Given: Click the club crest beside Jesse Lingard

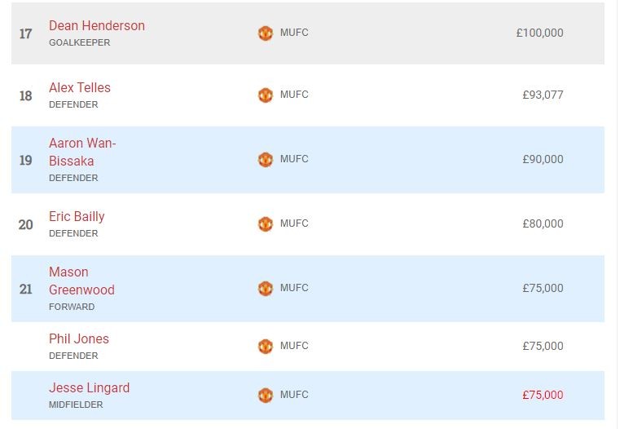Looking at the screenshot, I should coord(265,396).
